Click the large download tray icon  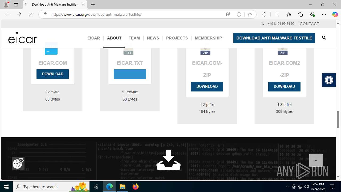coord(168,160)
